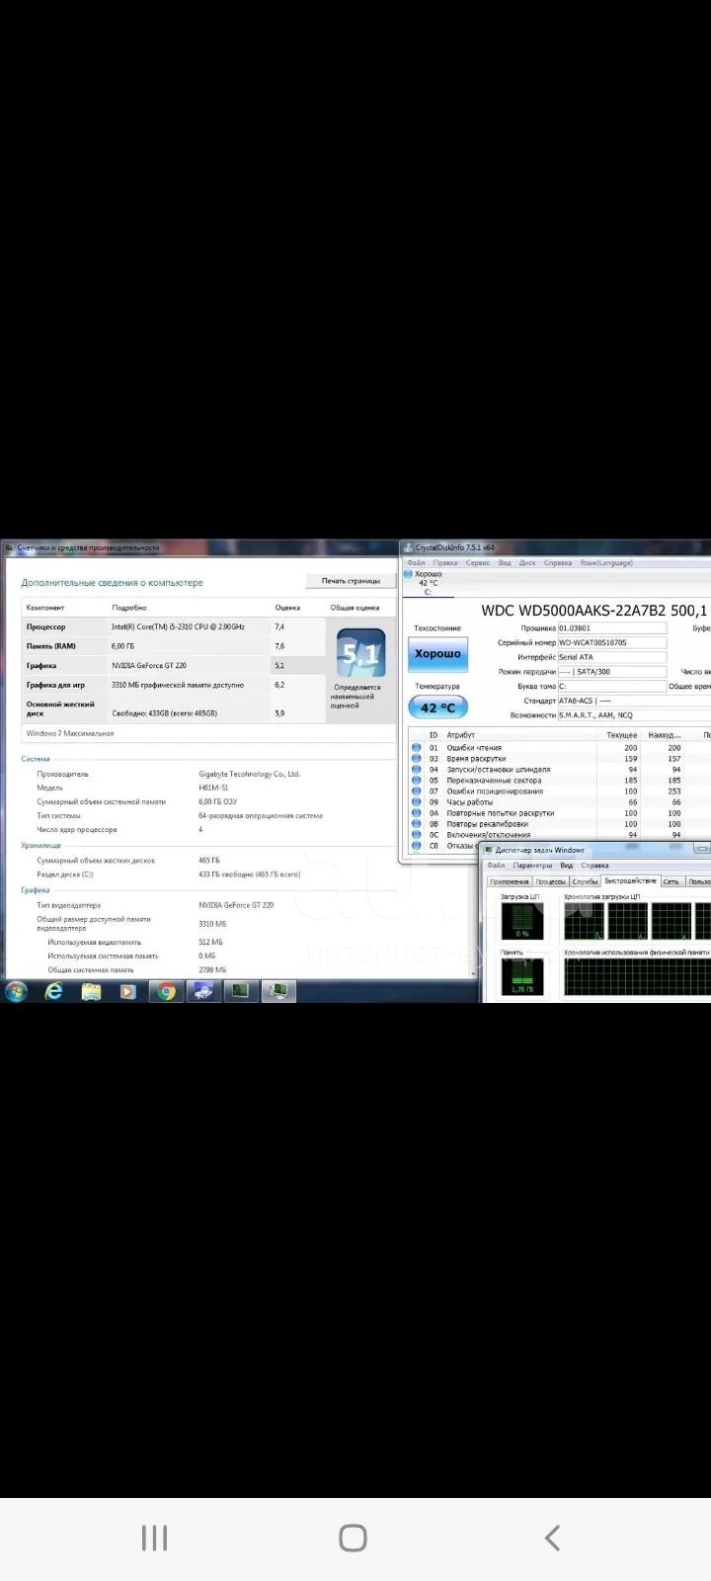Click the Печать страницы button

tap(351, 581)
